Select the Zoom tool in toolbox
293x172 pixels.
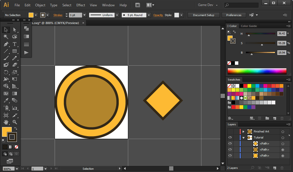click(x=15, y=122)
